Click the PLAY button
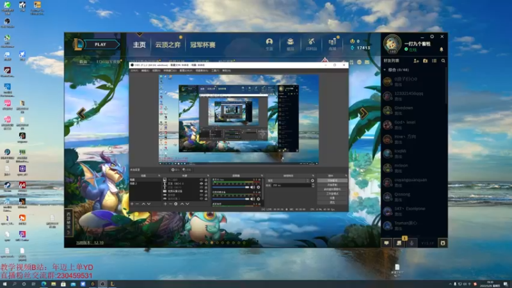This screenshot has height=288, width=512. coord(100,44)
